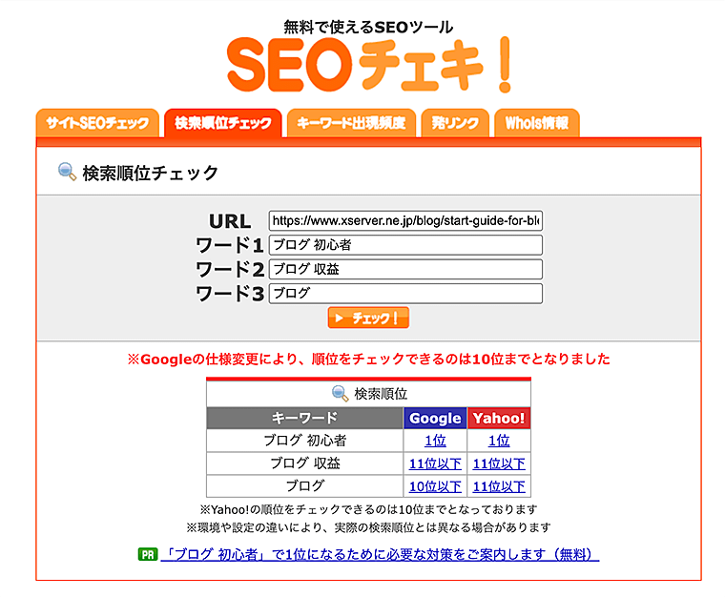Click the ブログ 収益 keyword cell
The width and height of the screenshot is (725, 597).
tap(304, 463)
